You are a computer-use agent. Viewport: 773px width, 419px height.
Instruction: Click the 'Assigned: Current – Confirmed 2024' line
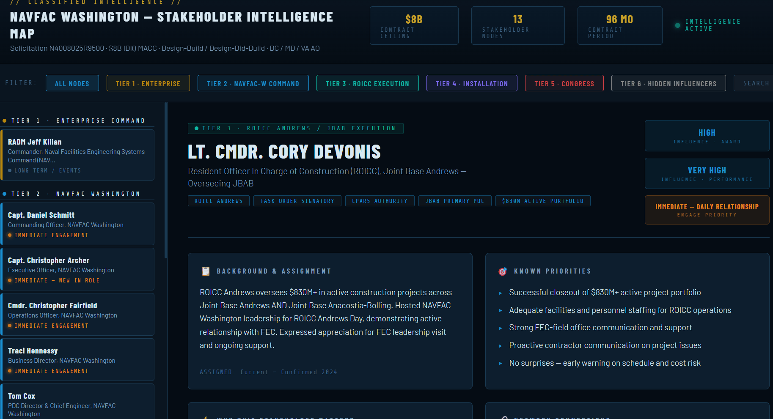click(268, 372)
